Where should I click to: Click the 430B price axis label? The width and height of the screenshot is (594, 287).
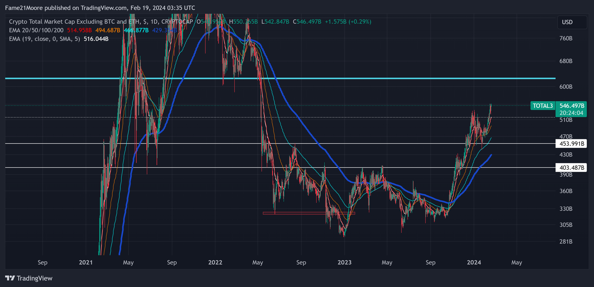(566, 155)
